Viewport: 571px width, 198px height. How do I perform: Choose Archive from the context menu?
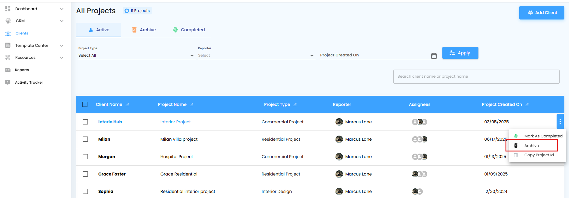point(531,145)
